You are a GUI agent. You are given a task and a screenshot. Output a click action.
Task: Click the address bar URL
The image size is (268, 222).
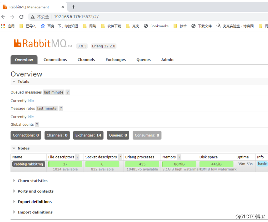[76, 17]
